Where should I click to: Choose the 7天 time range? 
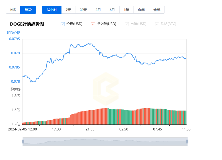pos(68,10)
